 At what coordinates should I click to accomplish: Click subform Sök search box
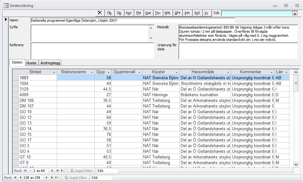click(x=108, y=171)
